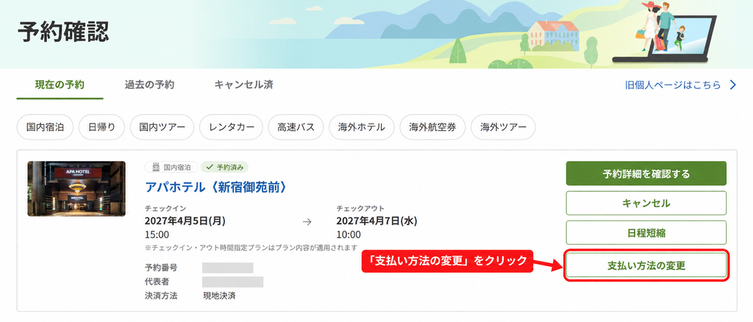The image size is (753, 322).
Task: Open the APA Hotel thumbnail image
Action: (x=76, y=189)
